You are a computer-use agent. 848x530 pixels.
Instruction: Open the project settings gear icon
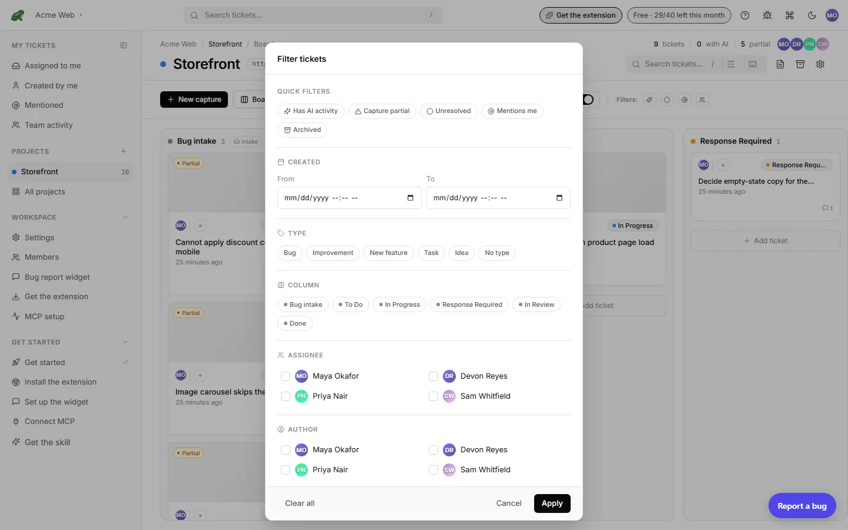(820, 64)
